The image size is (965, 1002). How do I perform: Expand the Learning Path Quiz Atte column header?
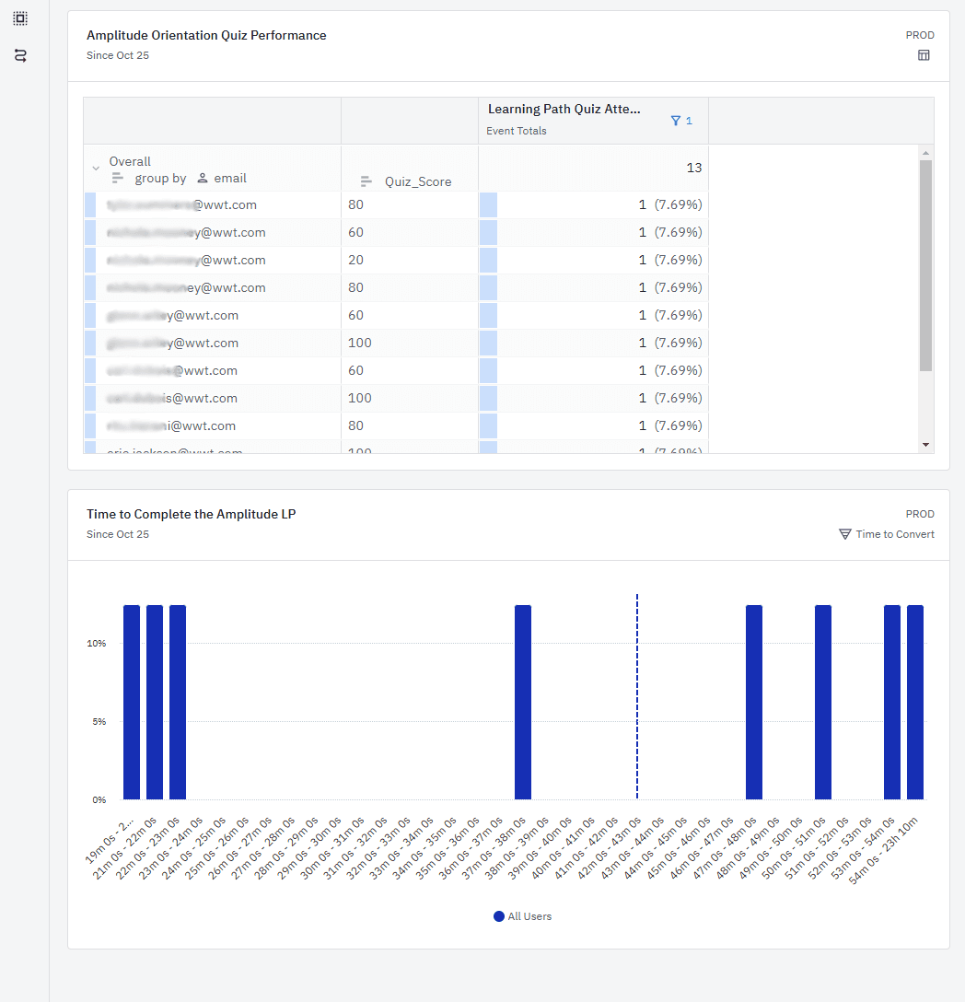click(x=564, y=109)
